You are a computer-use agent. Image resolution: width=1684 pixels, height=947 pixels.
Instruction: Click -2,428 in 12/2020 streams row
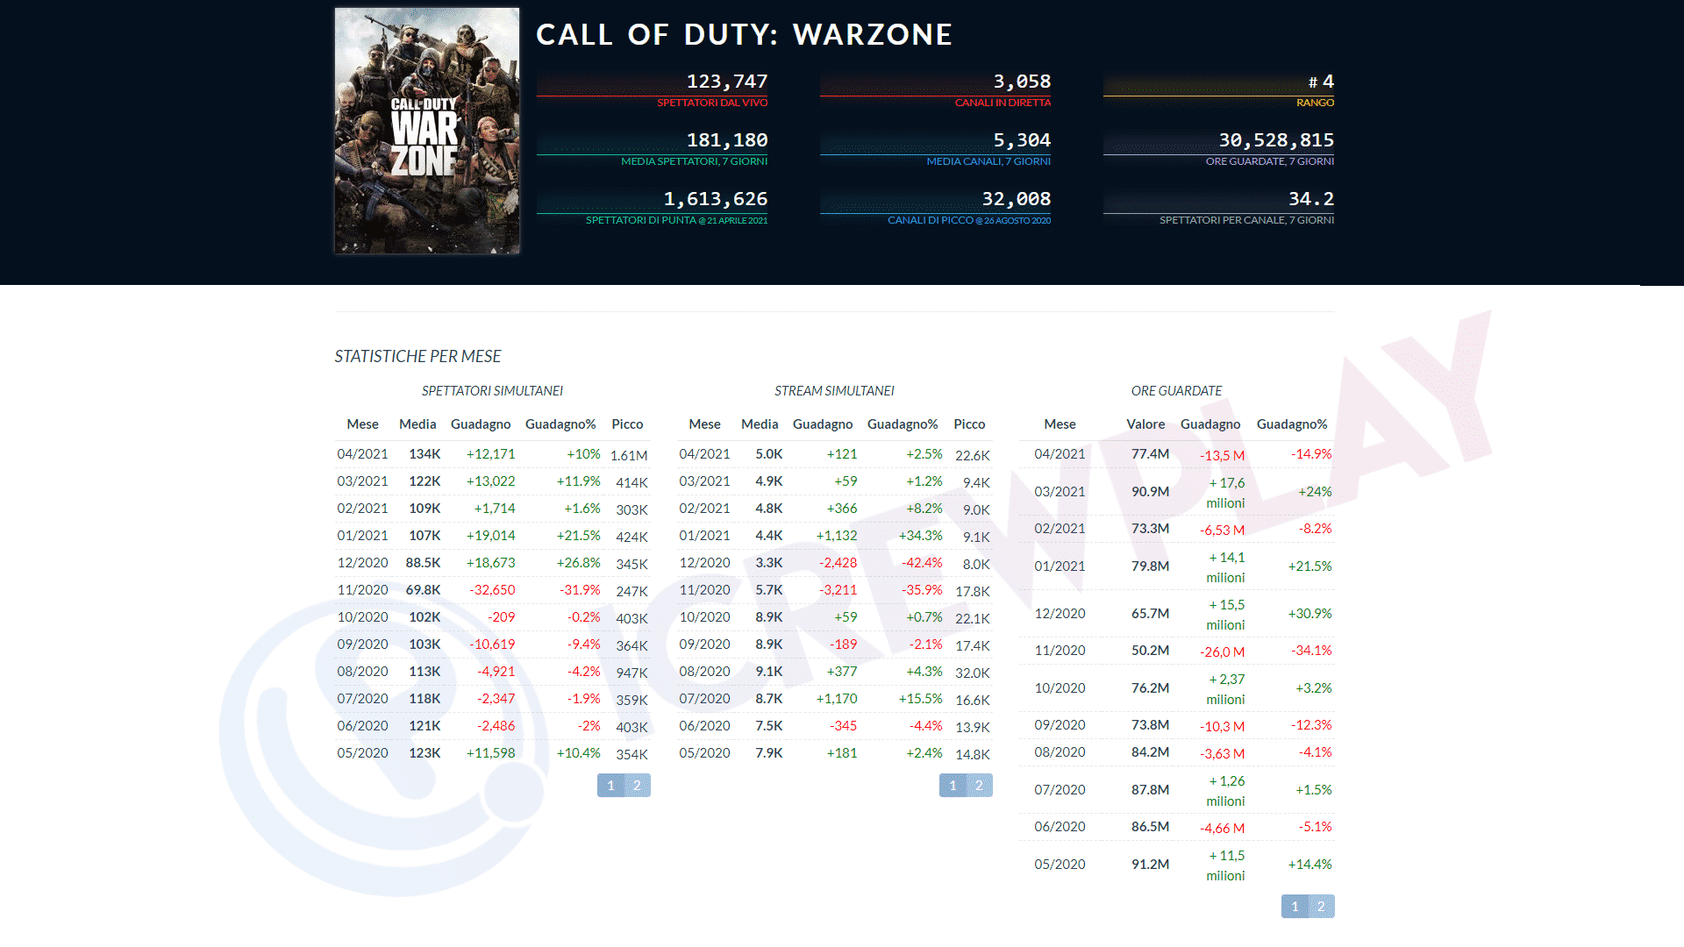838,563
